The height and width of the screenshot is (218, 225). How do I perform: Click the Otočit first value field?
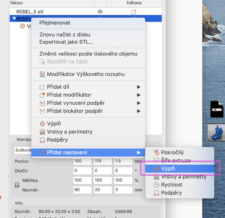82,171
